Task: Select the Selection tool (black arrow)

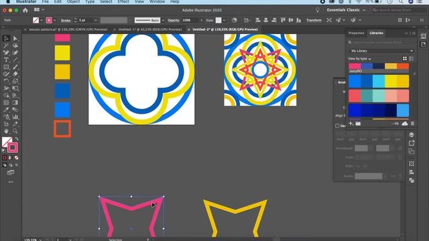Action: 6,39
